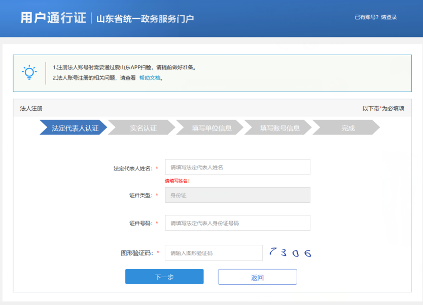
Task: Open the 证件类型 selector showing 身份证
Action: point(237,195)
